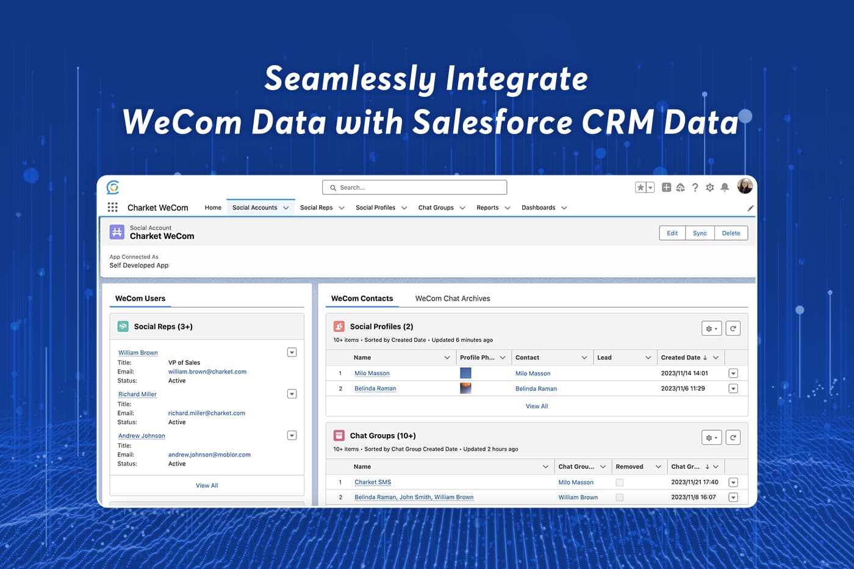The width and height of the screenshot is (854, 569).
Task: Expand Reports tab dropdown arrow
Action: 508,208
